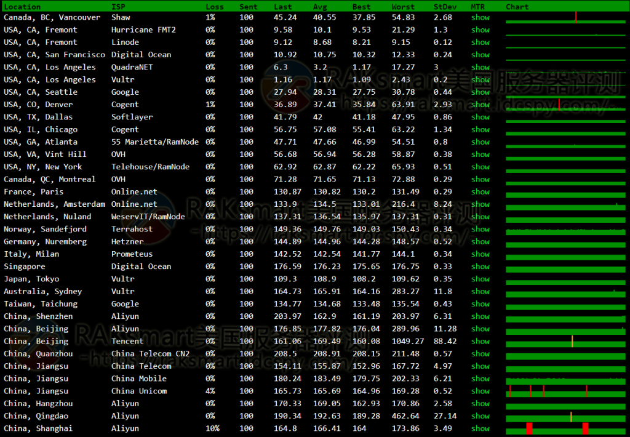
Task: Select 'Taiwan, Taichung' location cell
Action: coord(41,304)
